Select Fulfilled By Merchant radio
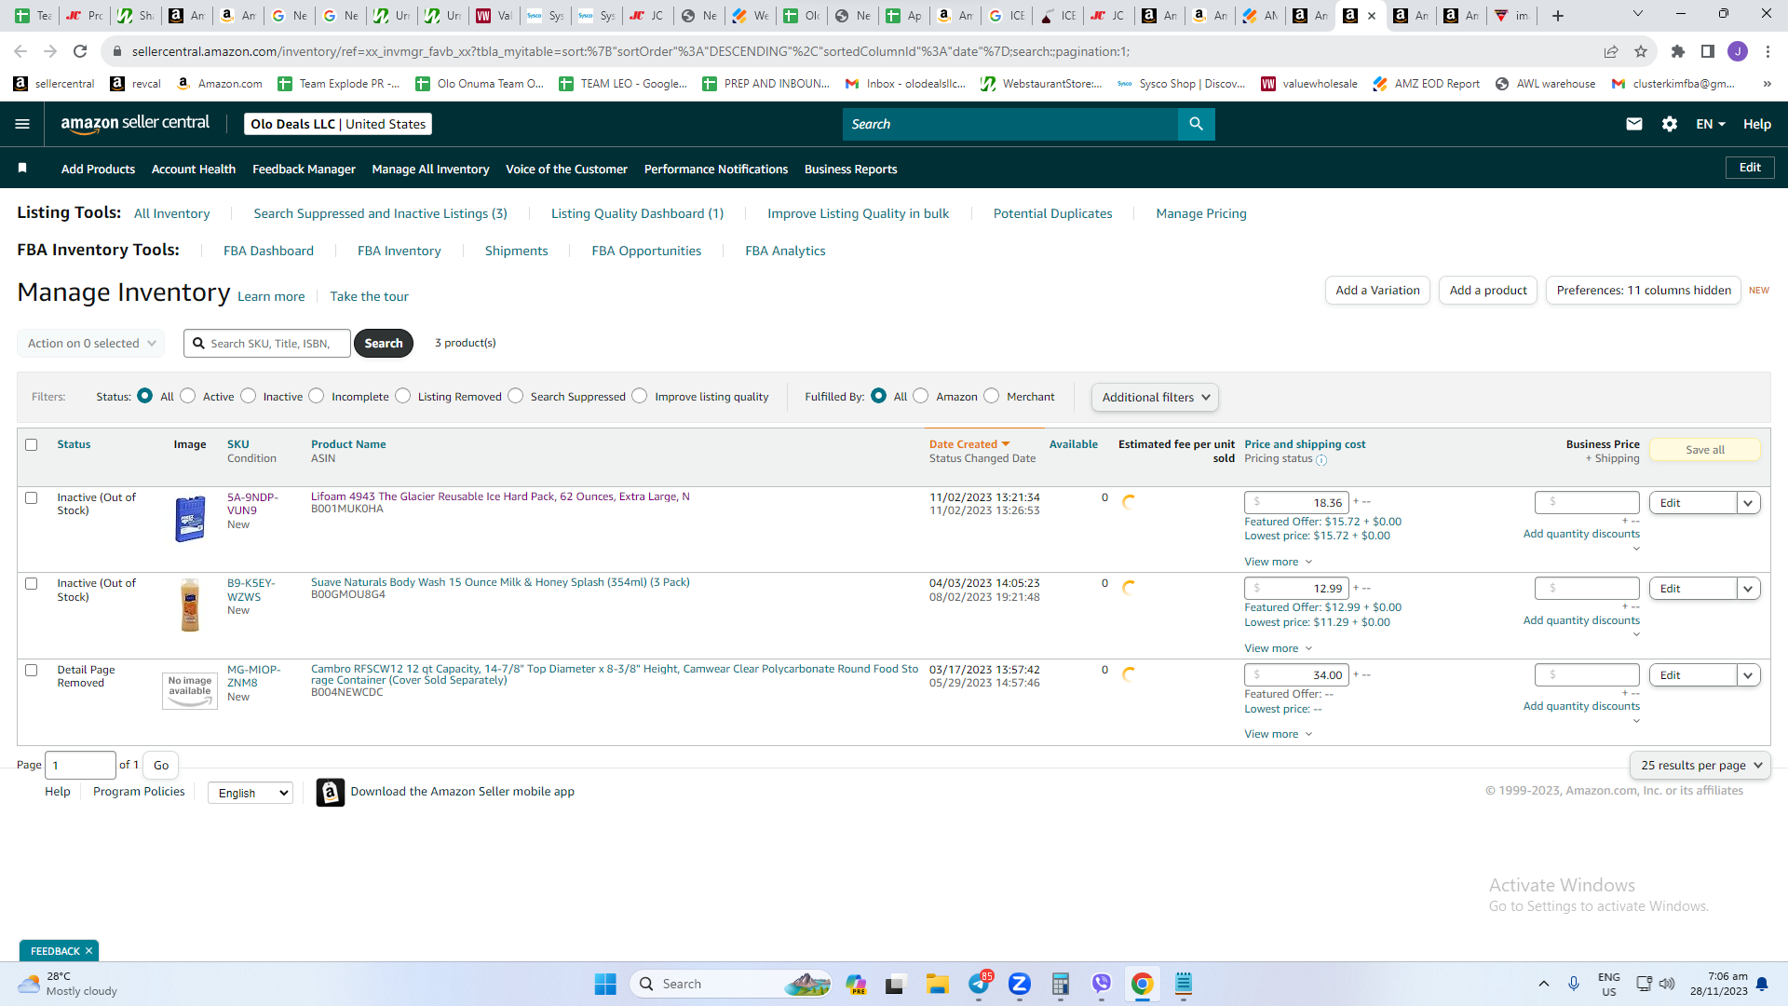 tap(992, 396)
